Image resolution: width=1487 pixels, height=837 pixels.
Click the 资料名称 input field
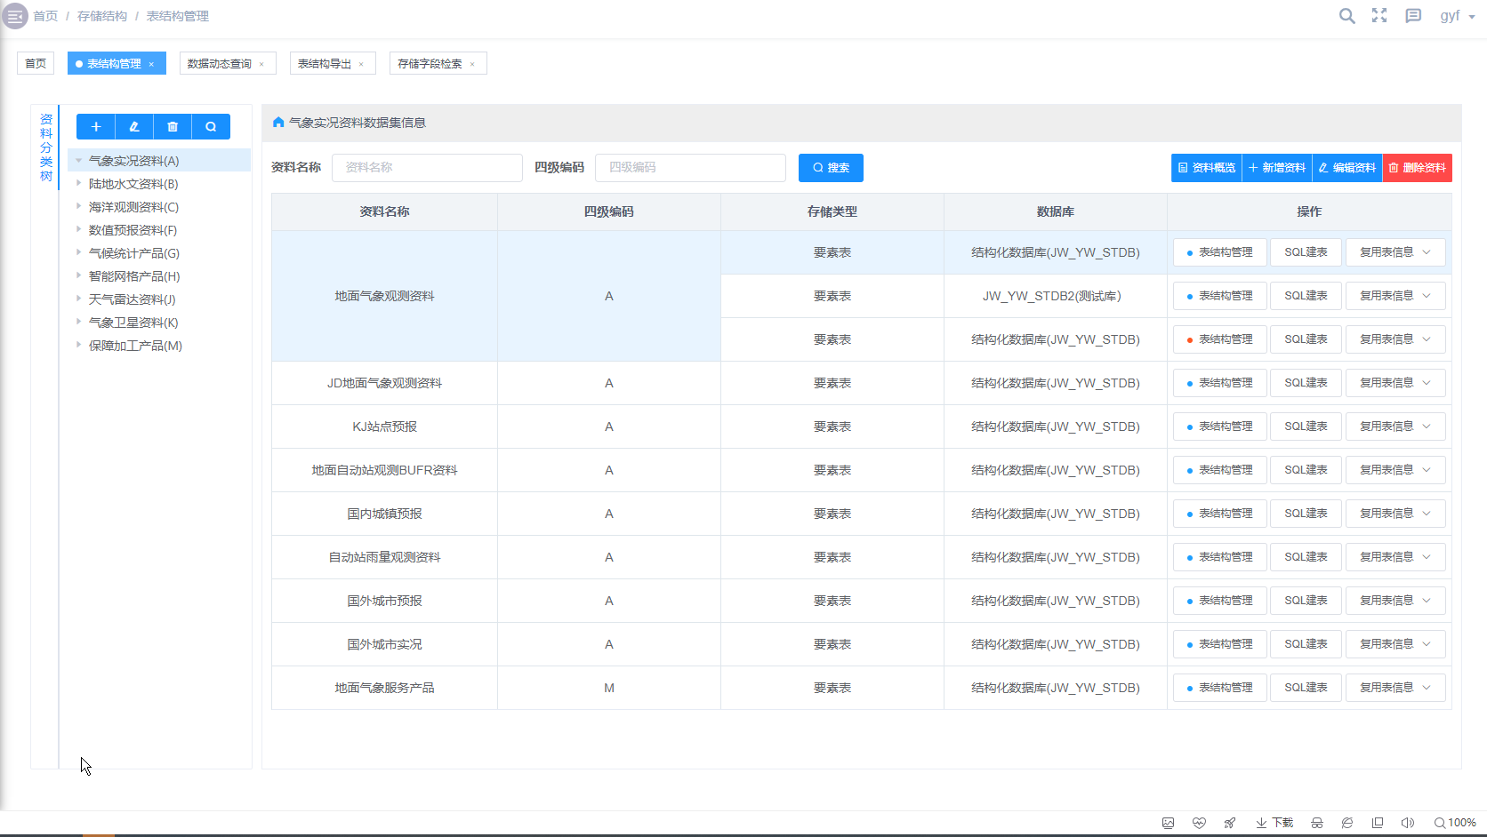(x=427, y=168)
